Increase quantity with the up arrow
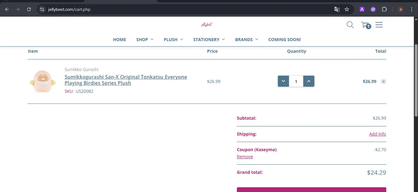The image size is (418, 192). pos(309,81)
